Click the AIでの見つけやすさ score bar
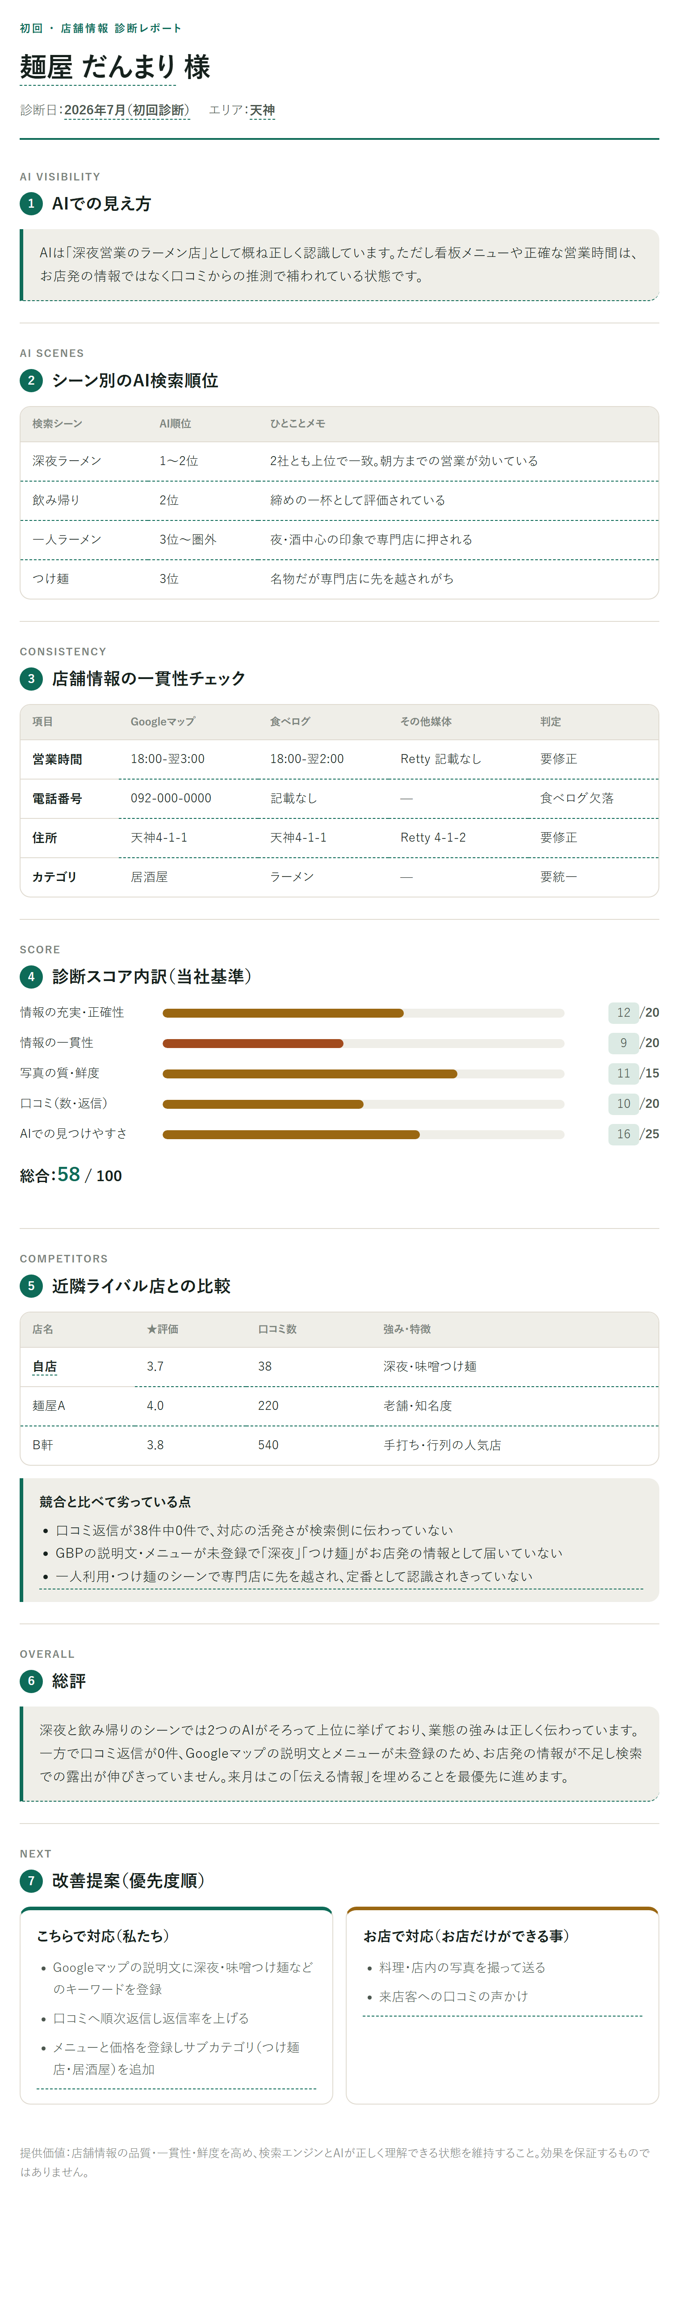This screenshot has width=679, height=2323. pos(362,1133)
